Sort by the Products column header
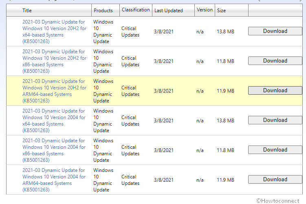The image size is (306, 204). [x=103, y=11]
